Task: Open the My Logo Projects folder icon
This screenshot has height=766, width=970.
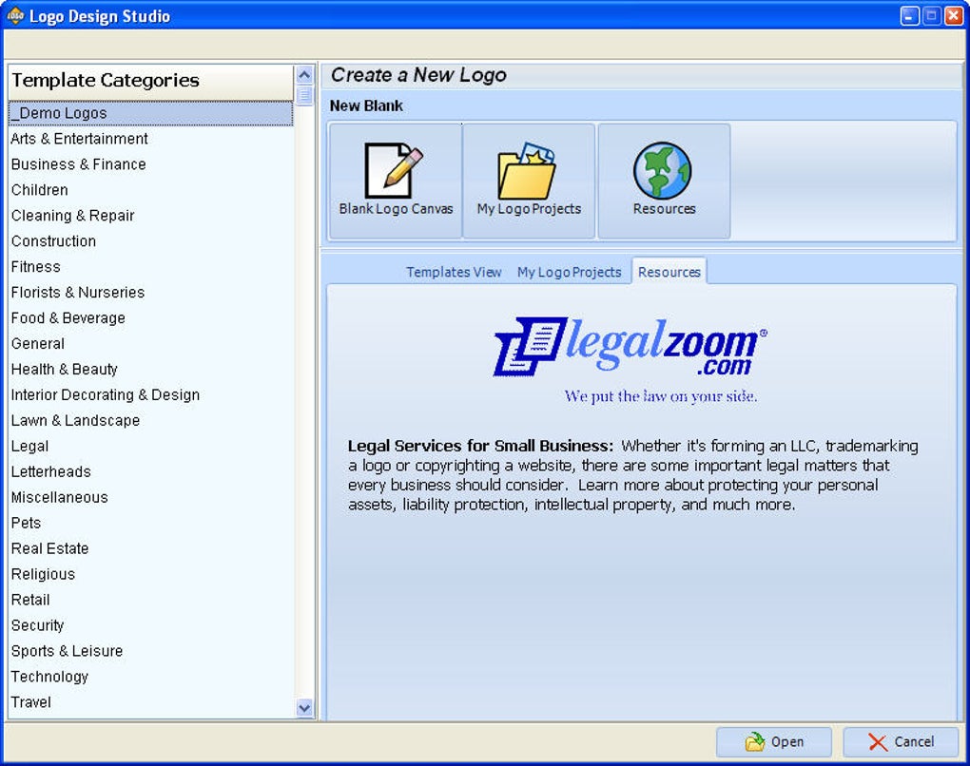Action: click(529, 181)
